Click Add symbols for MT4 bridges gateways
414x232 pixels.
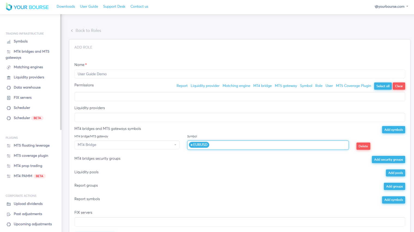point(394,130)
